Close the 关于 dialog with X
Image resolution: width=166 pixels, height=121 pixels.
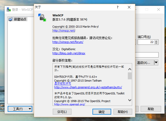129,7
